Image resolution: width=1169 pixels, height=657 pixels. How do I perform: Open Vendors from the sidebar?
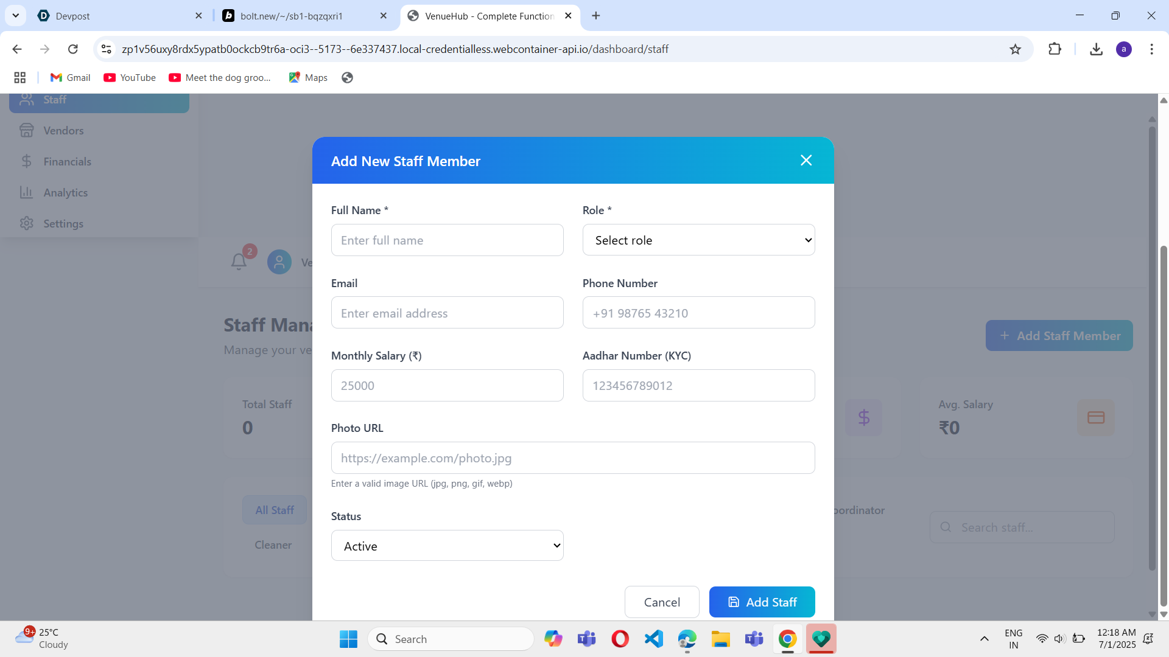(63, 130)
